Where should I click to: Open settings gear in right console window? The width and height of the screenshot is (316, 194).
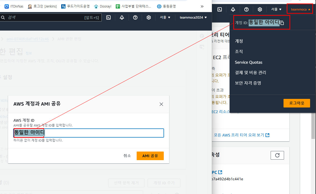point(260,9)
